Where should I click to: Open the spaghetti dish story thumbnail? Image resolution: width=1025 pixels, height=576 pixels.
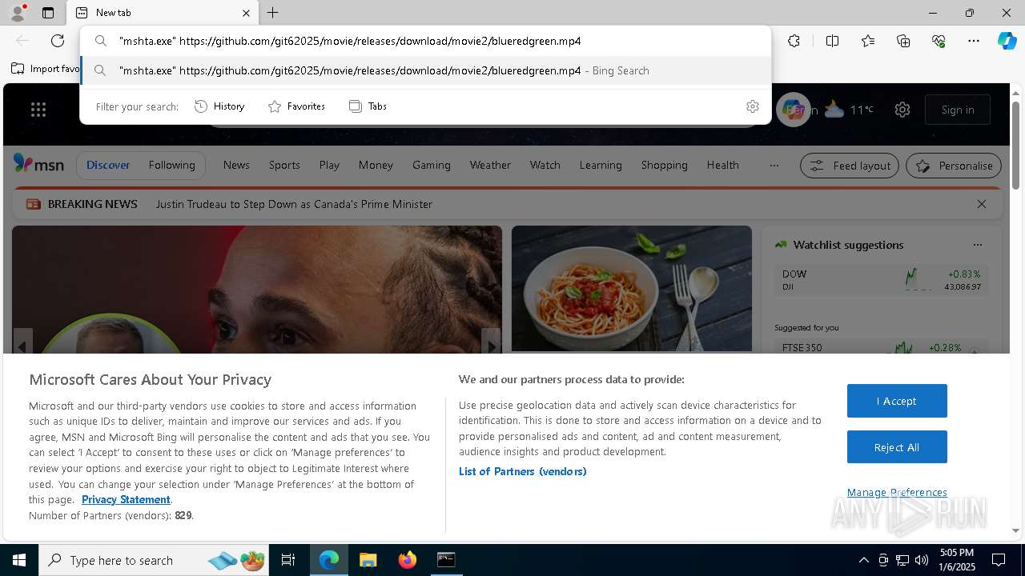tap(632, 288)
